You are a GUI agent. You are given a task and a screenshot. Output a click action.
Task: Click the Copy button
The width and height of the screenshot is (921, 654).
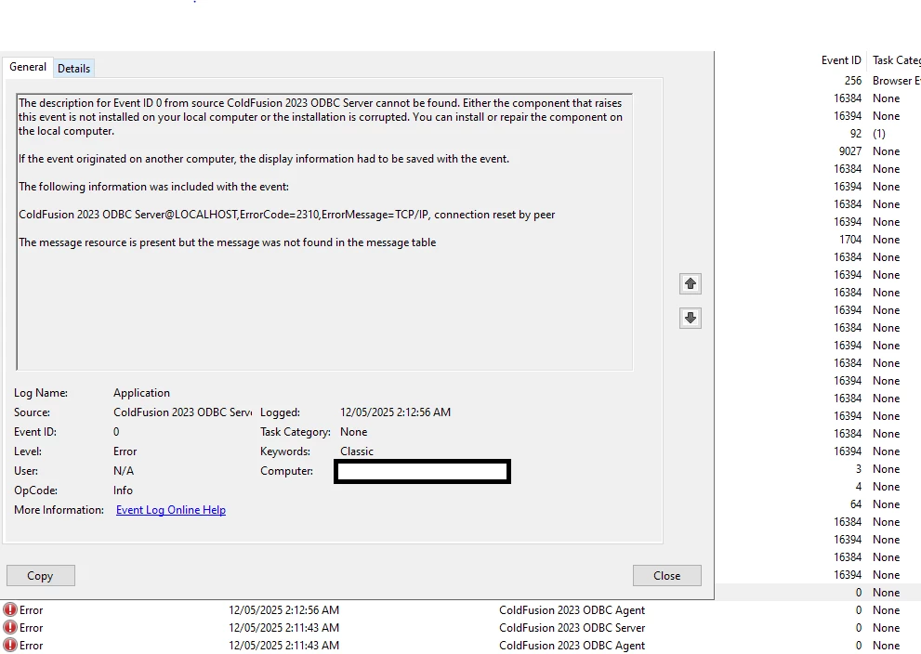point(41,575)
